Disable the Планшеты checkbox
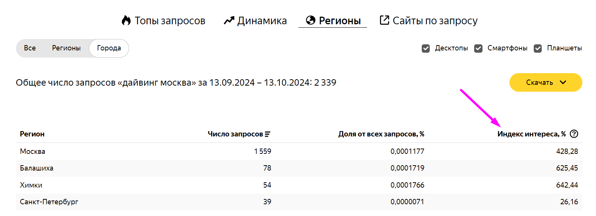The height and width of the screenshot is (216, 596). (x=538, y=49)
